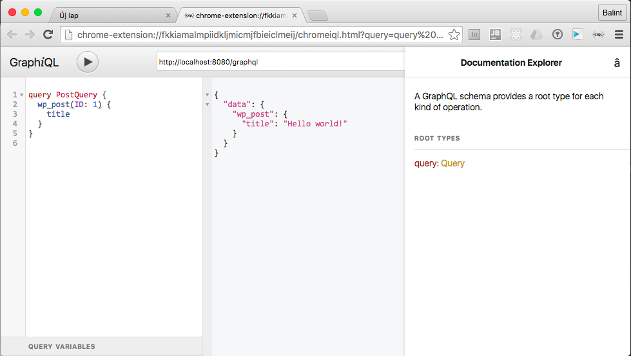Maximize the window with green button
The image size is (631, 356).
[38, 12]
